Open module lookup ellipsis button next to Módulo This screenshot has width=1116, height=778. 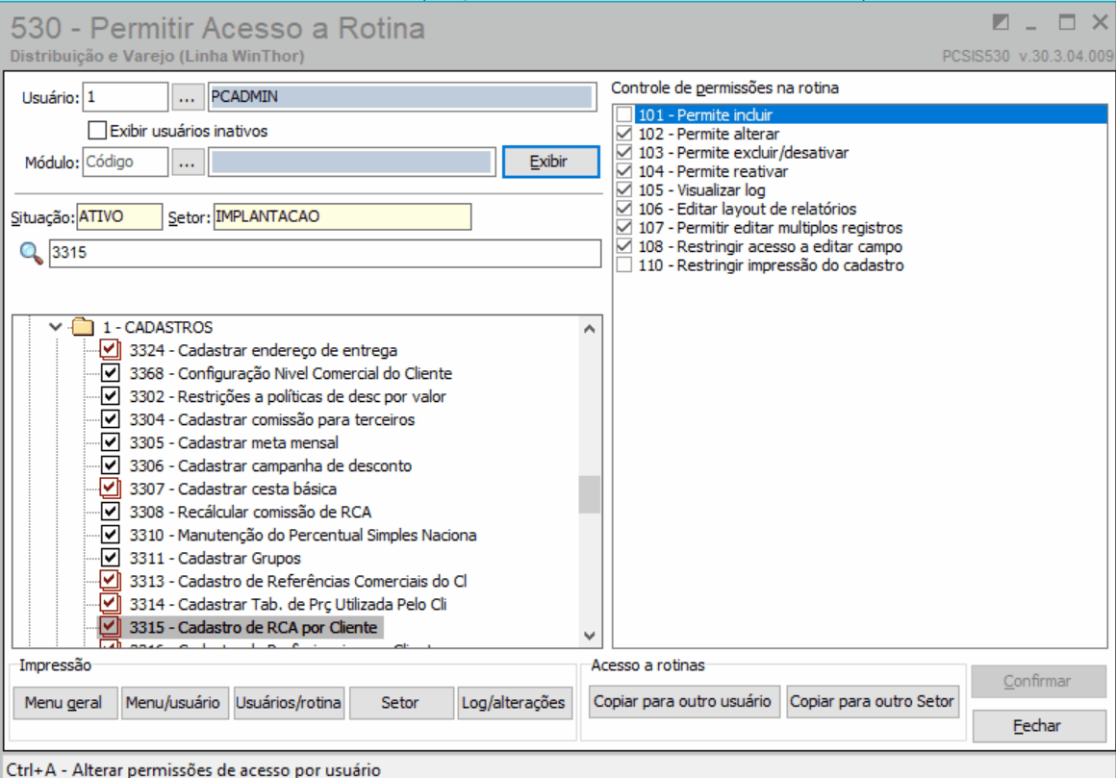tap(187, 163)
